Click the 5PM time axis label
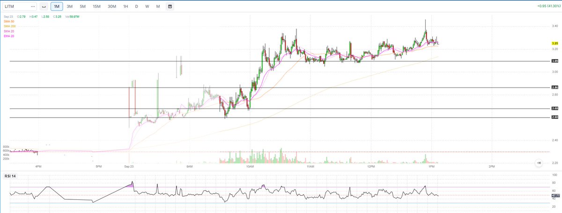 tap(98, 166)
